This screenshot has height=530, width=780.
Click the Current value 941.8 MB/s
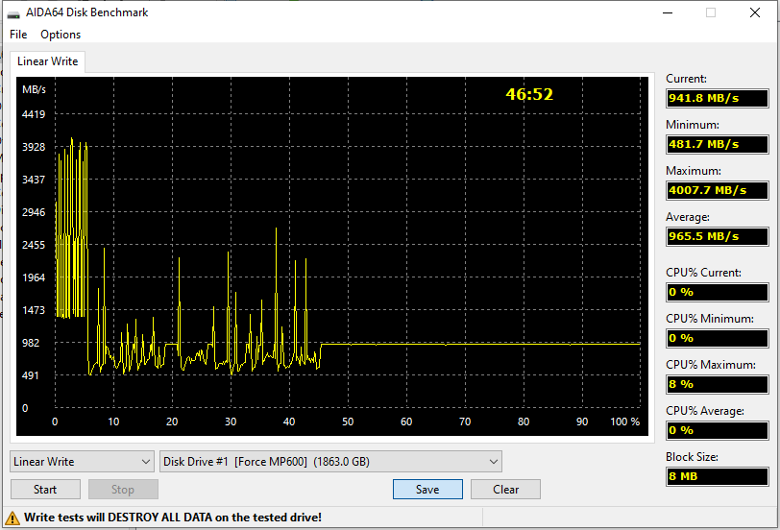click(718, 98)
